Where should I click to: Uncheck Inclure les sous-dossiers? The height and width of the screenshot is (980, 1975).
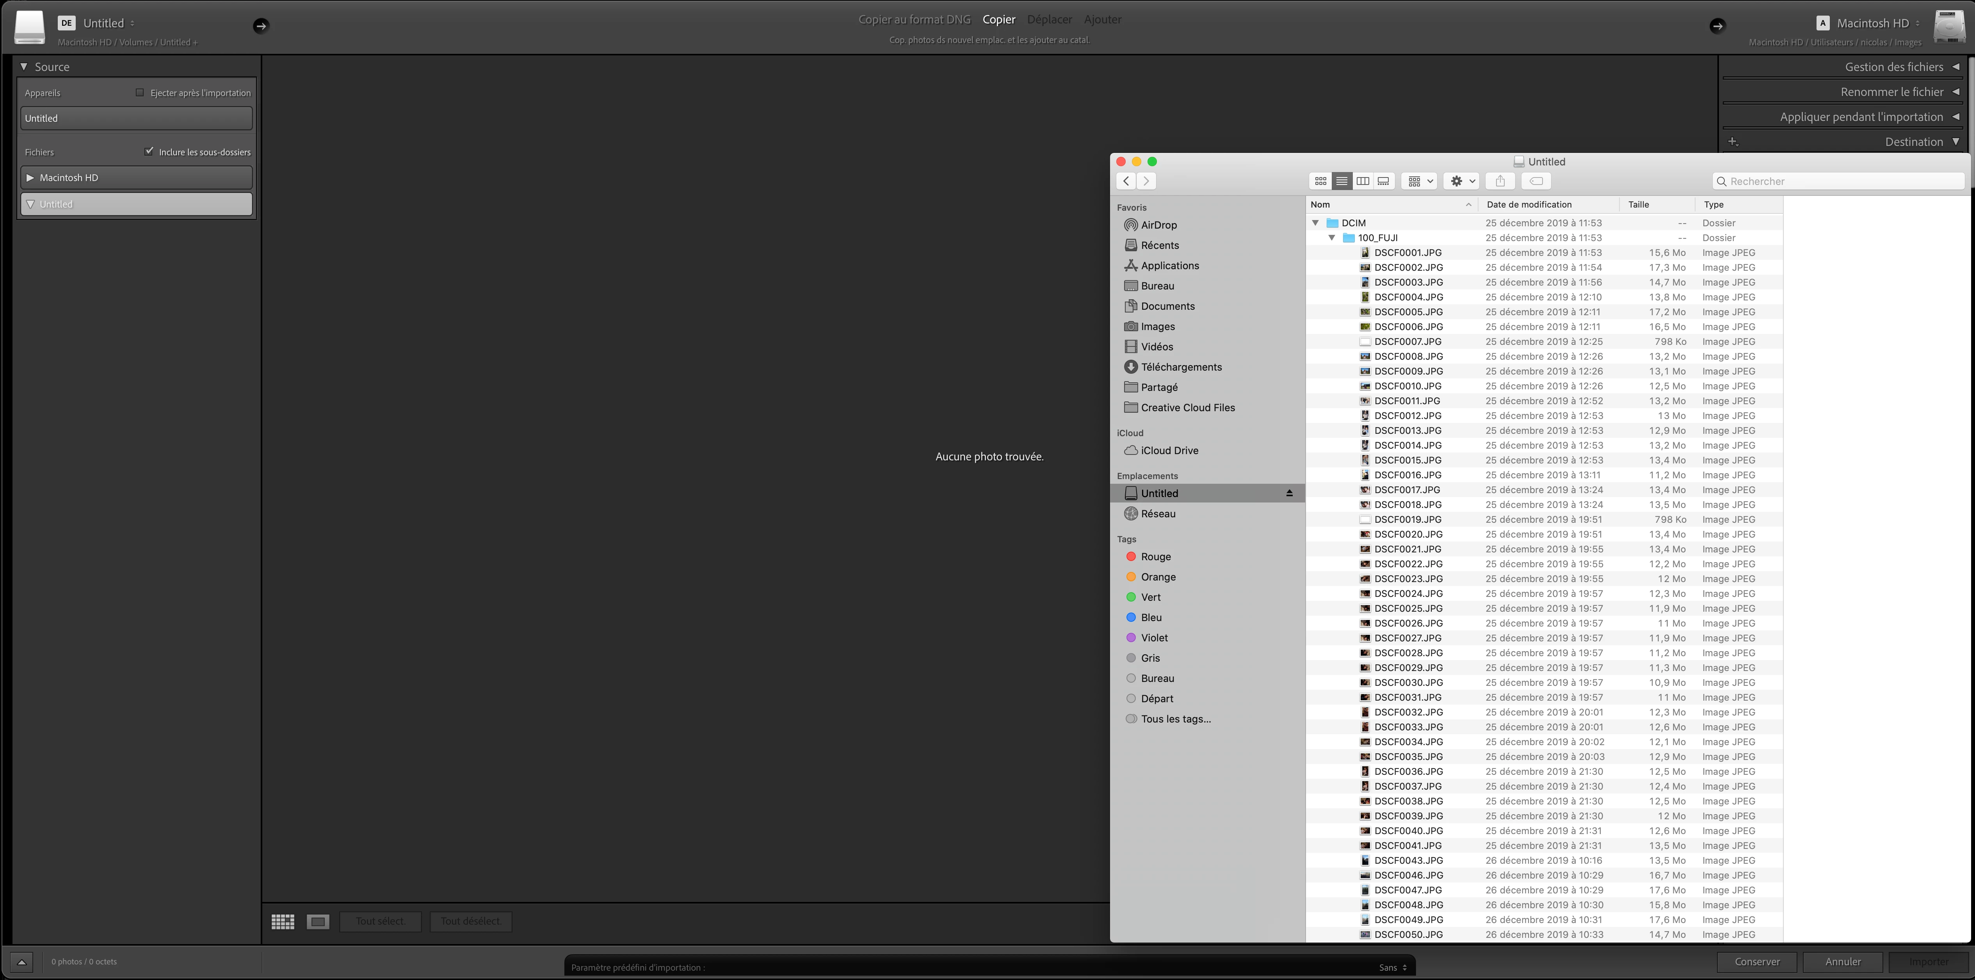coord(149,152)
